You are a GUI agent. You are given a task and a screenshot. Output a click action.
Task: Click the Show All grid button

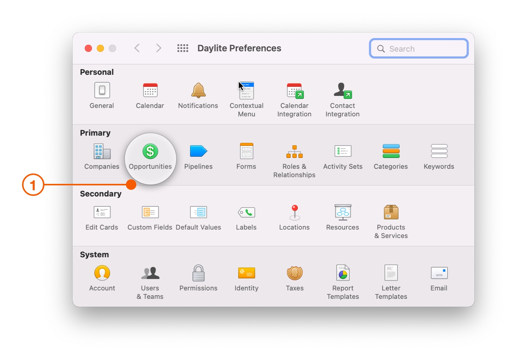coord(183,48)
